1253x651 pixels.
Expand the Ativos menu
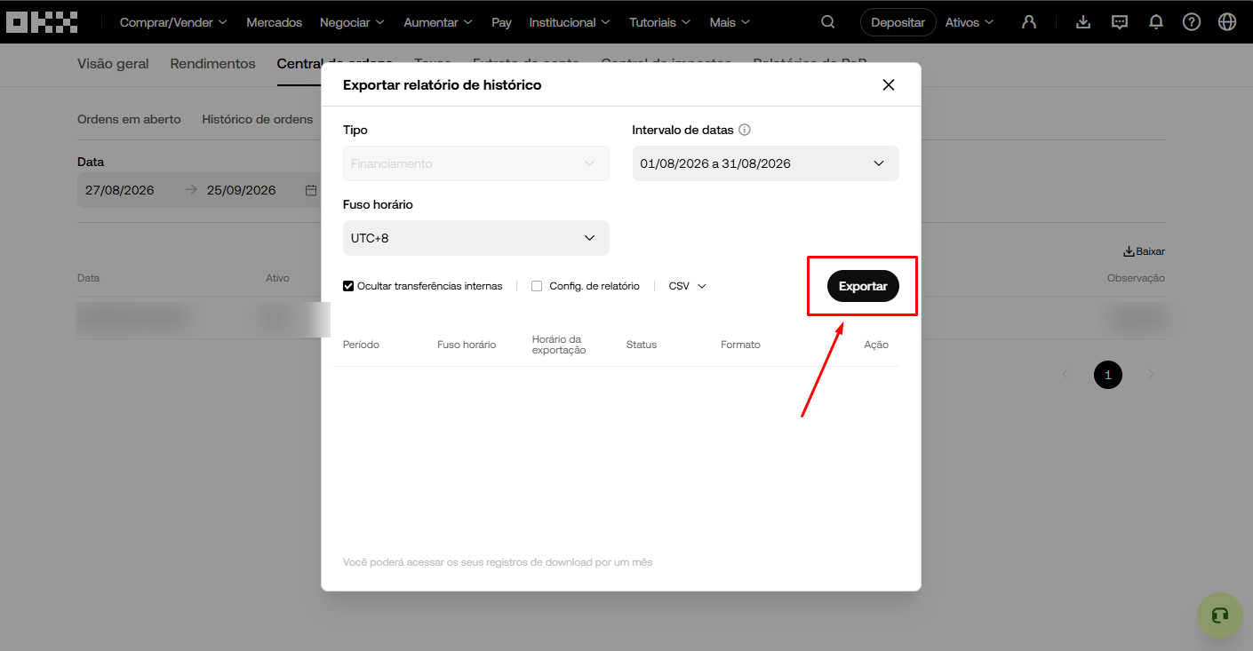coord(970,22)
